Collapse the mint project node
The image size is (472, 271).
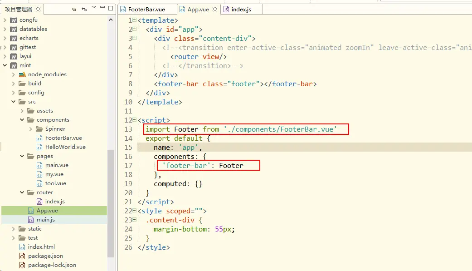tap(5, 65)
